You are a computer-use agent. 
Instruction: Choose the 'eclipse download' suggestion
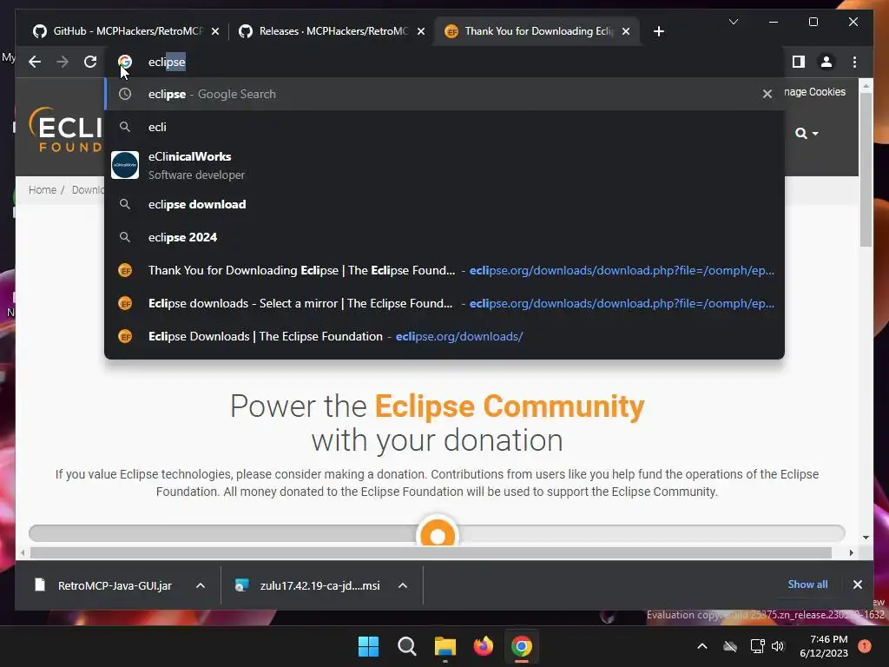pyautogui.click(x=444, y=204)
